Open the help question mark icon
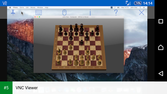The width and height of the screenshot is (167, 94). [116, 13]
